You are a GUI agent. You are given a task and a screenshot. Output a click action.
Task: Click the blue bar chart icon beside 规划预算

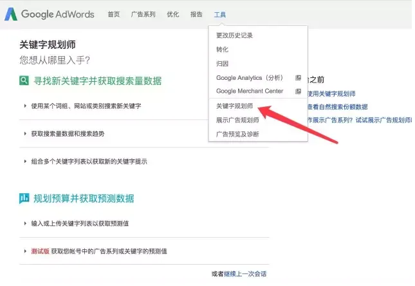24,198
